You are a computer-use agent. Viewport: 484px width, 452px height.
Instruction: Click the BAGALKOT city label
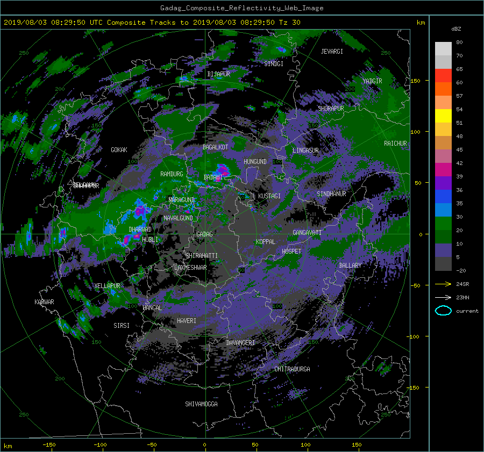(x=215, y=147)
